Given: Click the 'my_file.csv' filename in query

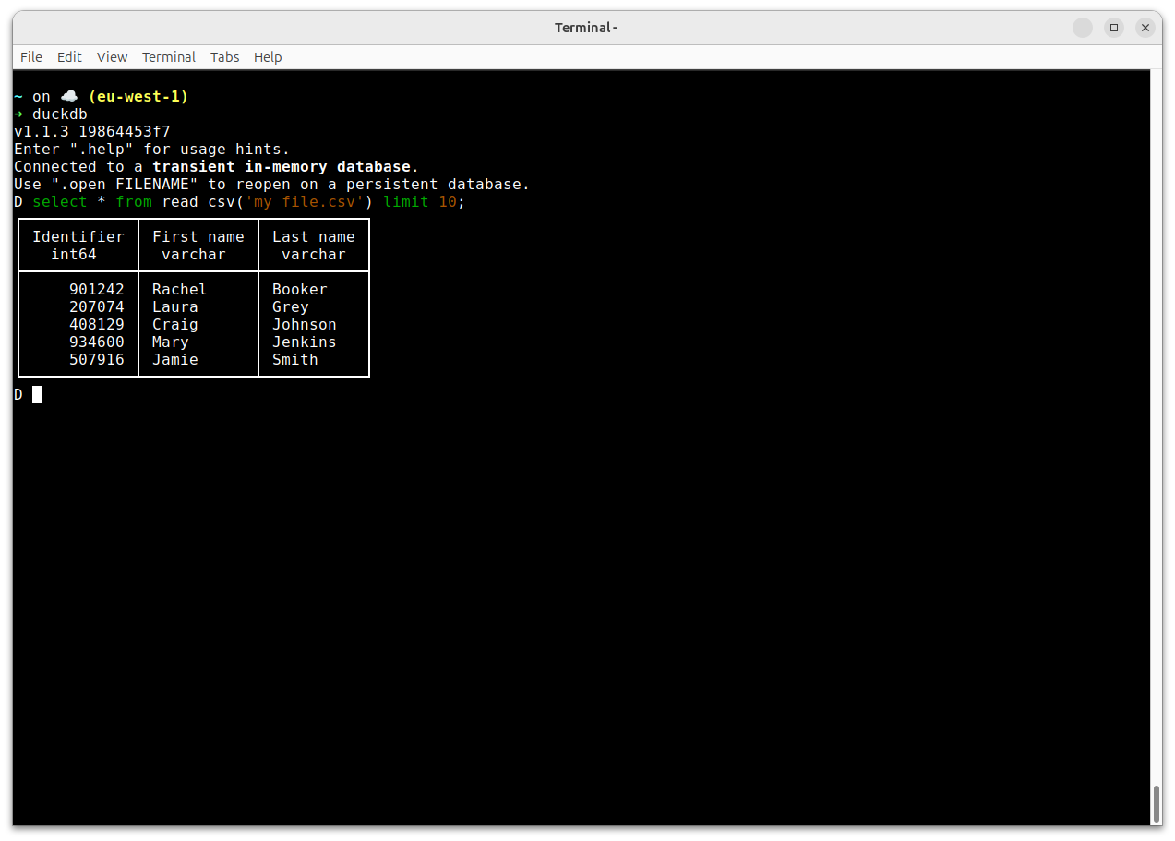Looking at the screenshot, I should [x=305, y=201].
